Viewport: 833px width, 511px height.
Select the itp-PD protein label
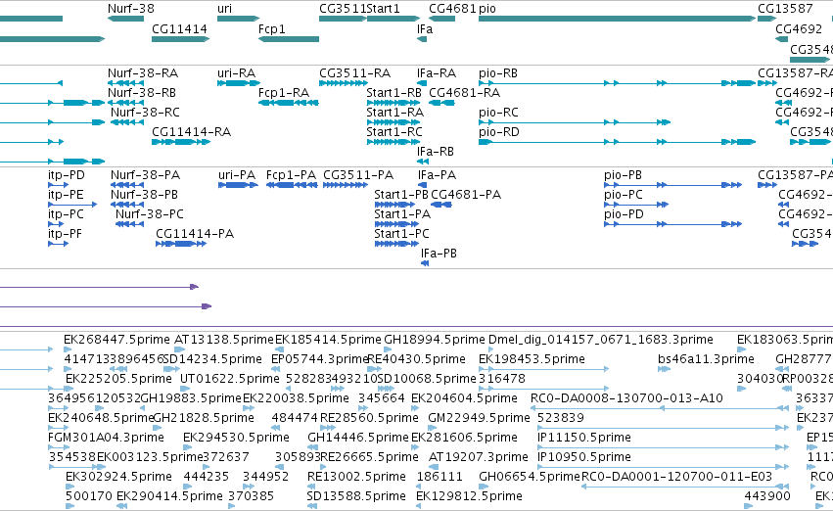click(67, 175)
